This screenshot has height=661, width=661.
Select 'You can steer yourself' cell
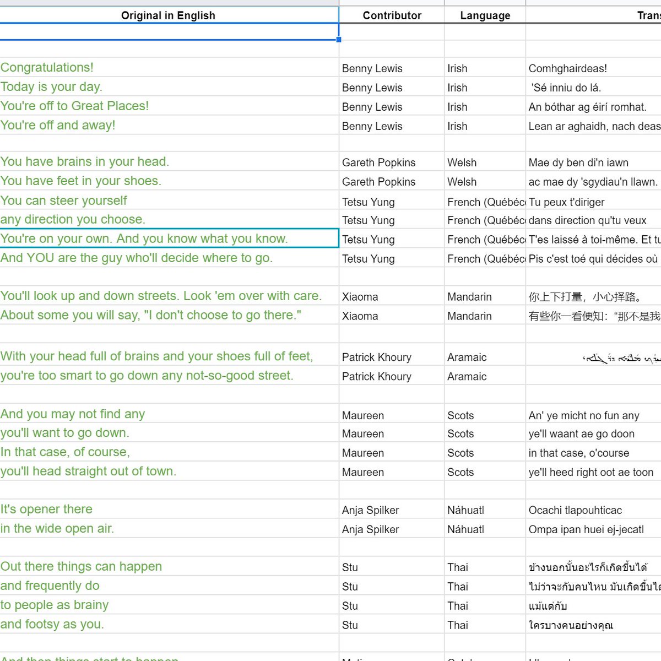169,200
